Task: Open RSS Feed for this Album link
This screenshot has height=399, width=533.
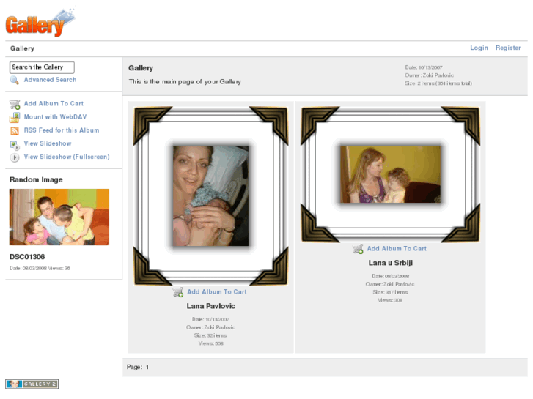Action: (x=61, y=130)
